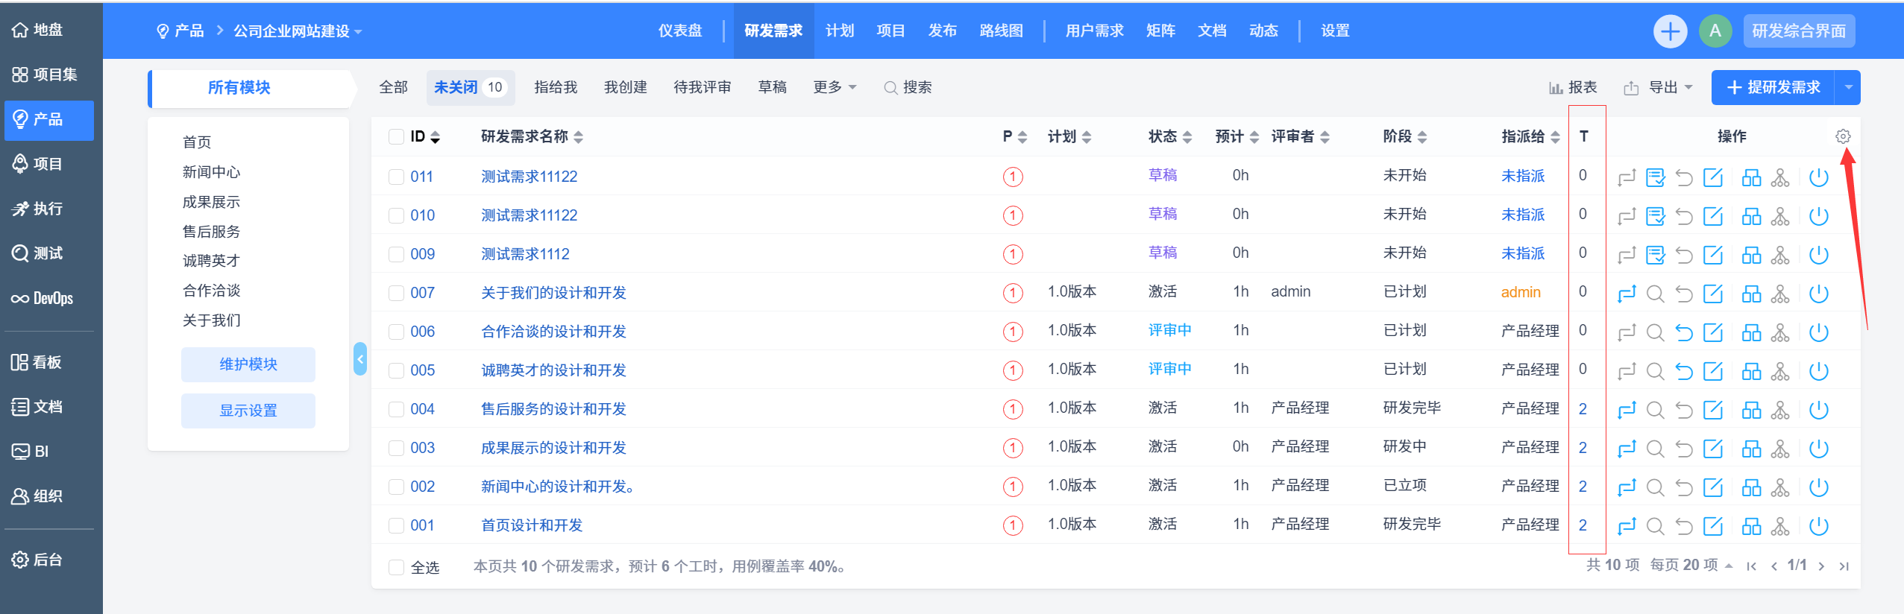Viewport: 1904px width, 614px height.
Task: Collapse the module sidebar with arrow handle
Action: pyautogui.click(x=360, y=359)
